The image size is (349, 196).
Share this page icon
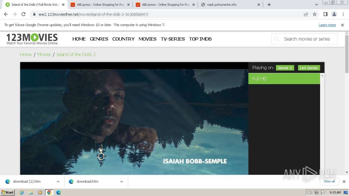pos(306,14)
